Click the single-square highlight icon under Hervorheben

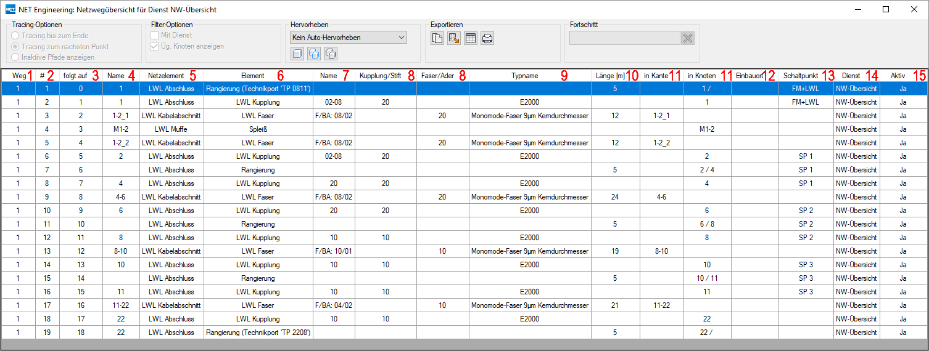(x=297, y=54)
